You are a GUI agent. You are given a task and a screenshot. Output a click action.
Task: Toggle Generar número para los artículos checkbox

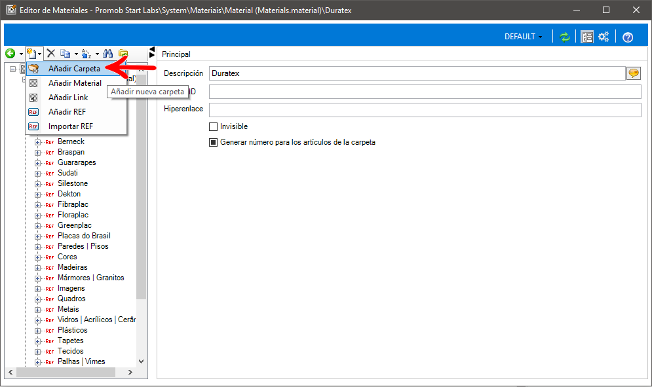tap(214, 143)
